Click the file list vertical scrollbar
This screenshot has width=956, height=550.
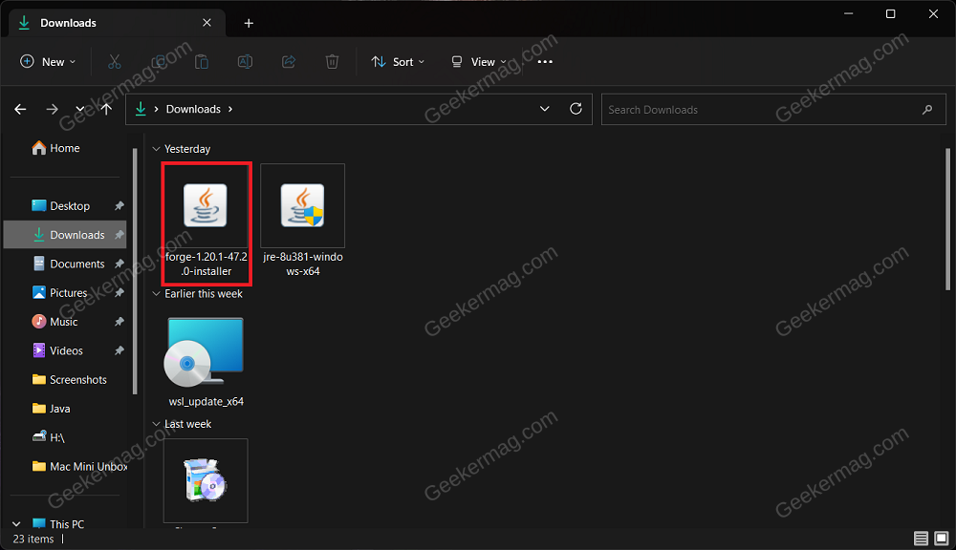click(947, 220)
